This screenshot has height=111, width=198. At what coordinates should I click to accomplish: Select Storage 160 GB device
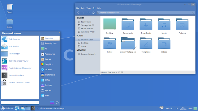88,25
